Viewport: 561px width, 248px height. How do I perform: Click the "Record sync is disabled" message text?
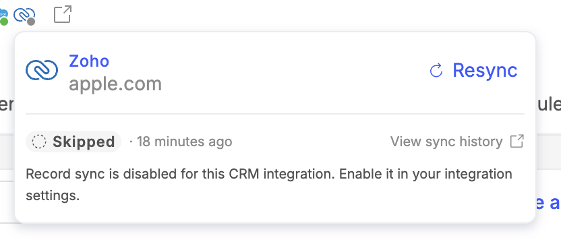pyautogui.click(x=269, y=185)
